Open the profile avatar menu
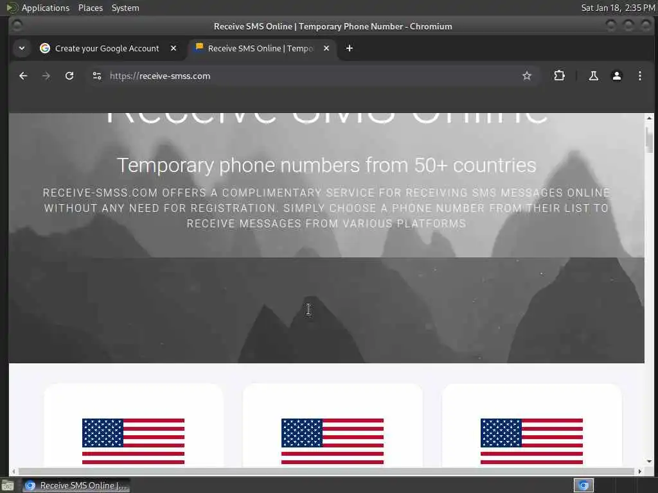 click(616, 76)
